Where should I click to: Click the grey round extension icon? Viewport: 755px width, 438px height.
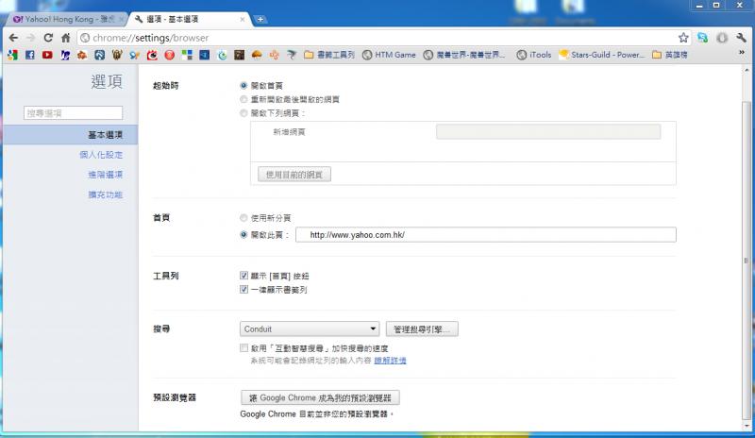[722, 38]
